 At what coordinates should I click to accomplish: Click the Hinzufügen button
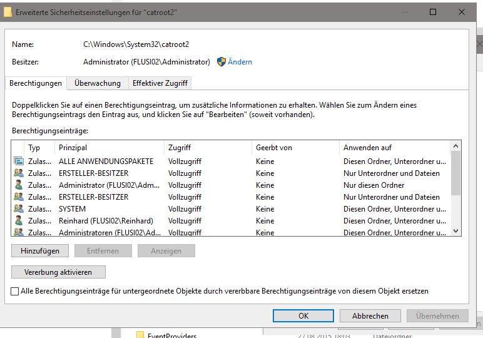pyautogui.click(x=40, y=251)
